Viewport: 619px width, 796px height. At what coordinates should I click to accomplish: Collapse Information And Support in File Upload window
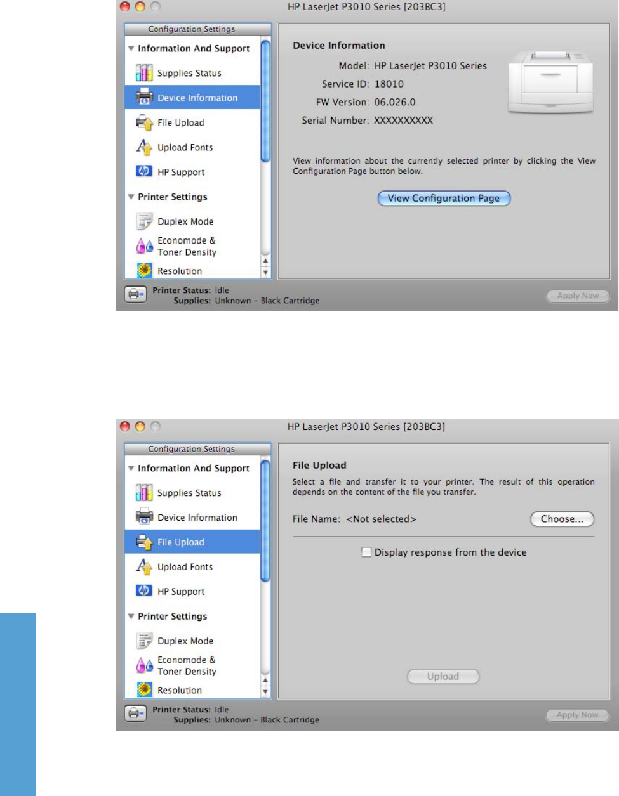tap(131, 468)
